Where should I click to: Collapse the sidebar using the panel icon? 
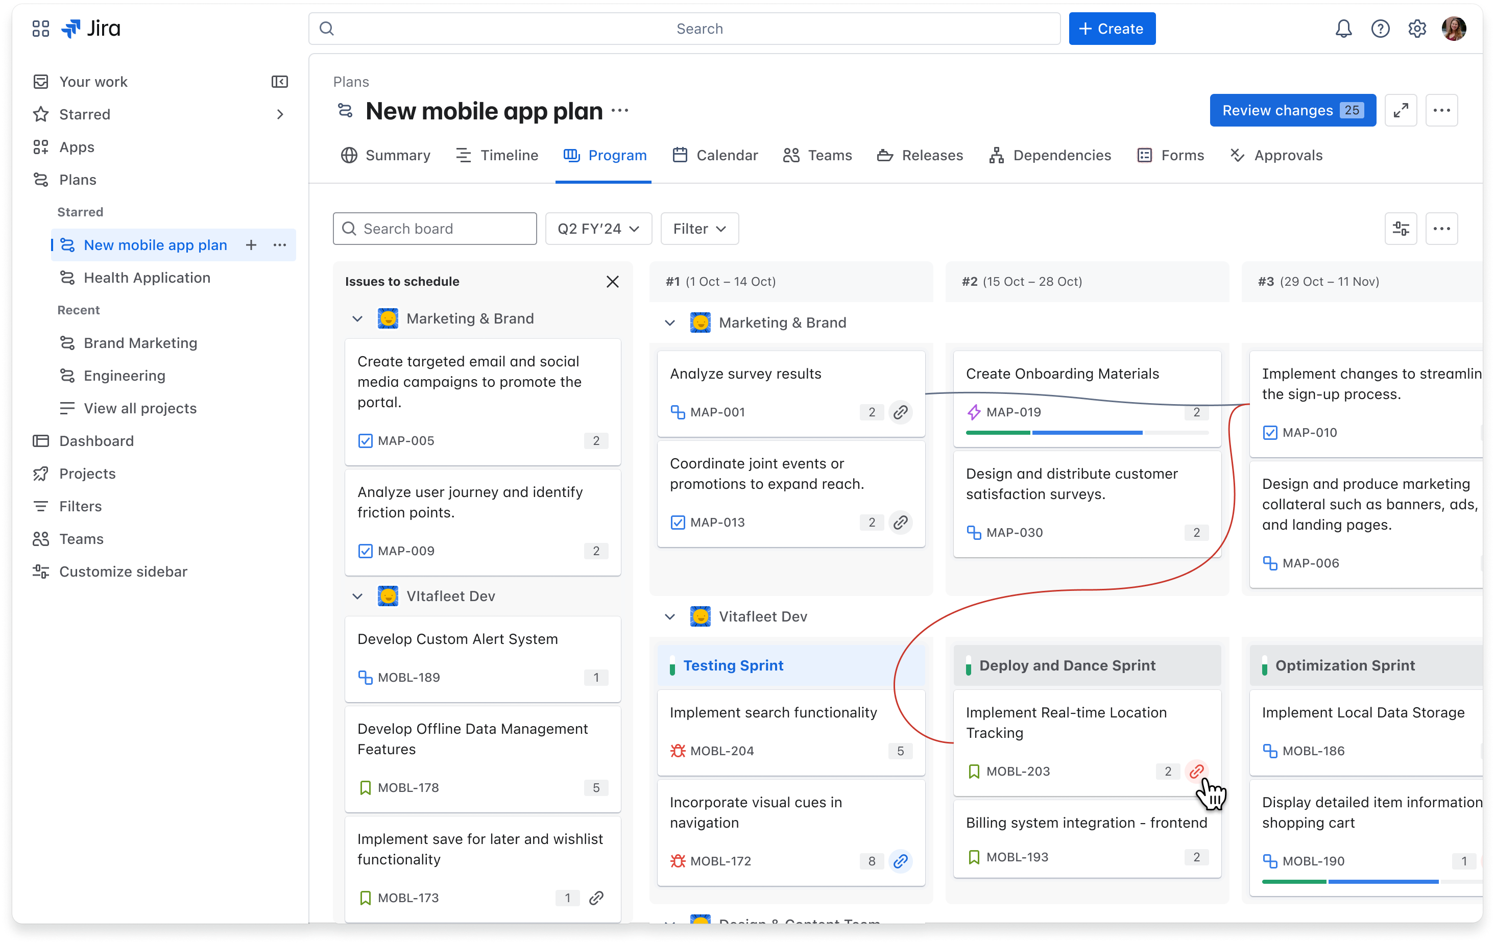pyautogui.click(x=279, y=82)
